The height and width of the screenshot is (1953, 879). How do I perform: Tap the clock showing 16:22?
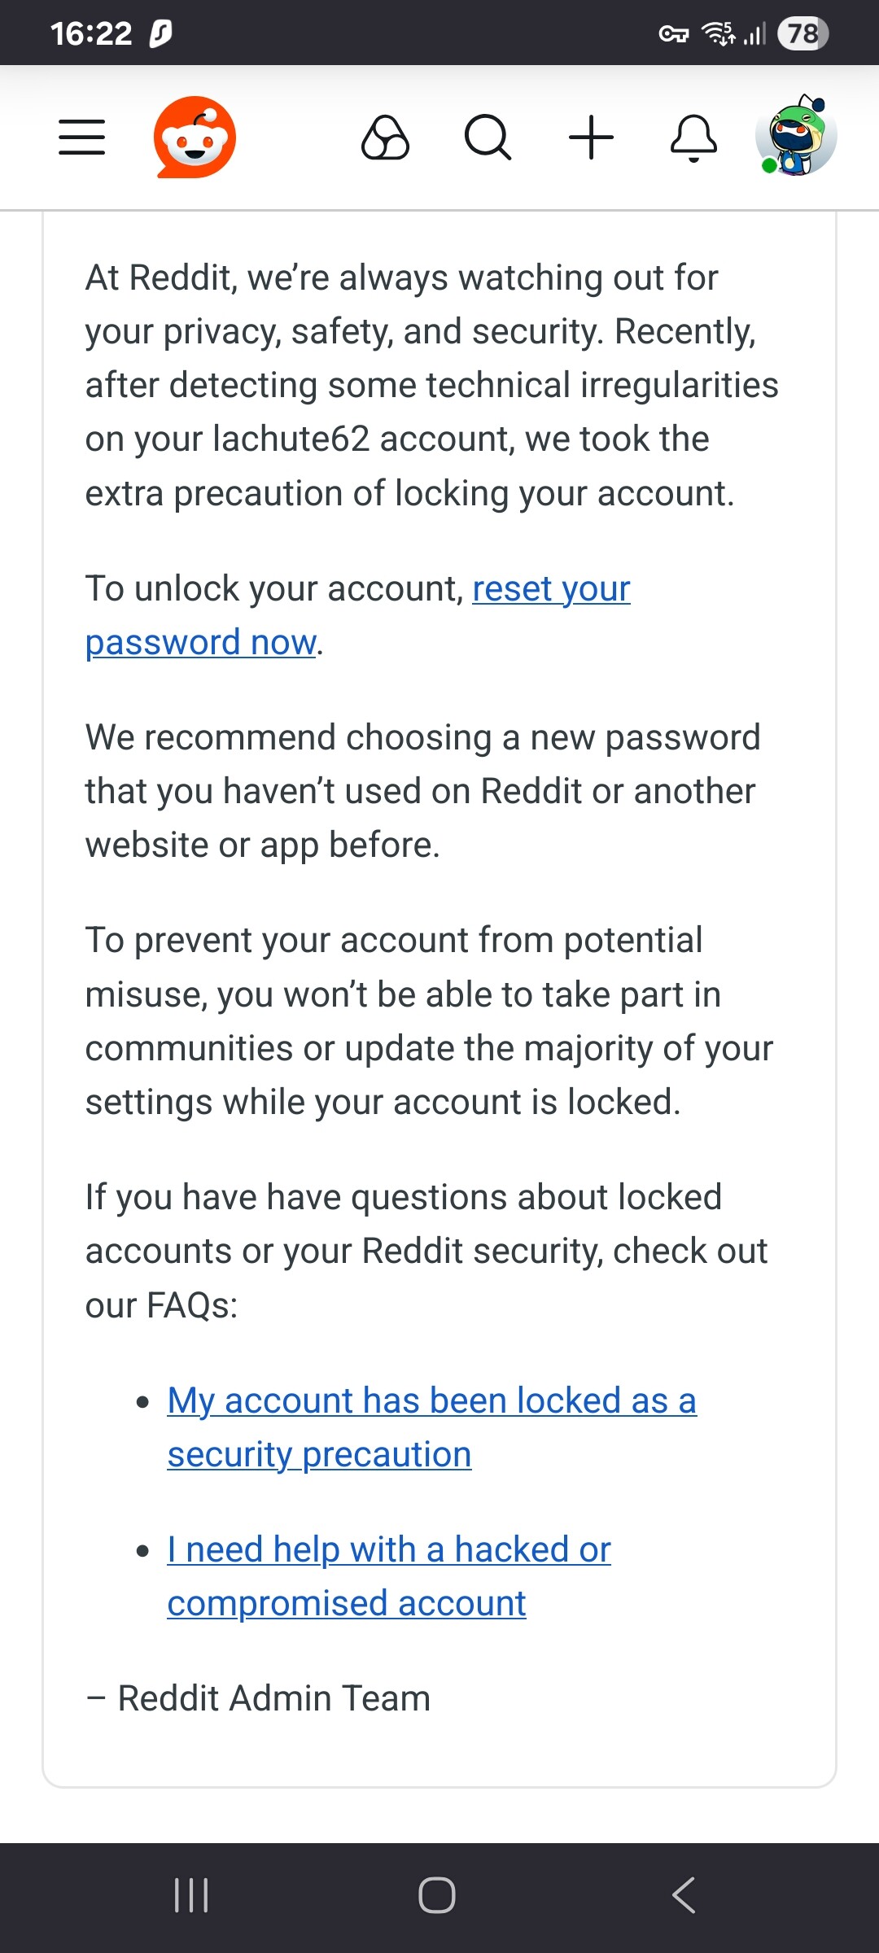pos(91,33)
